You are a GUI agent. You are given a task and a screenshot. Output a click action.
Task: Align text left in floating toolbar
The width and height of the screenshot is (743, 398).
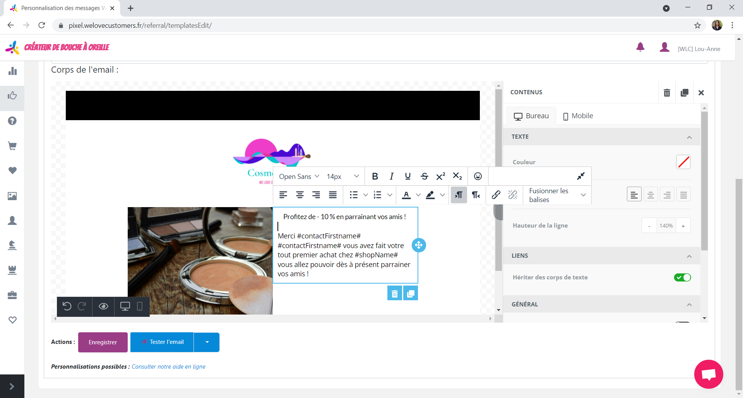coord(283,195)
